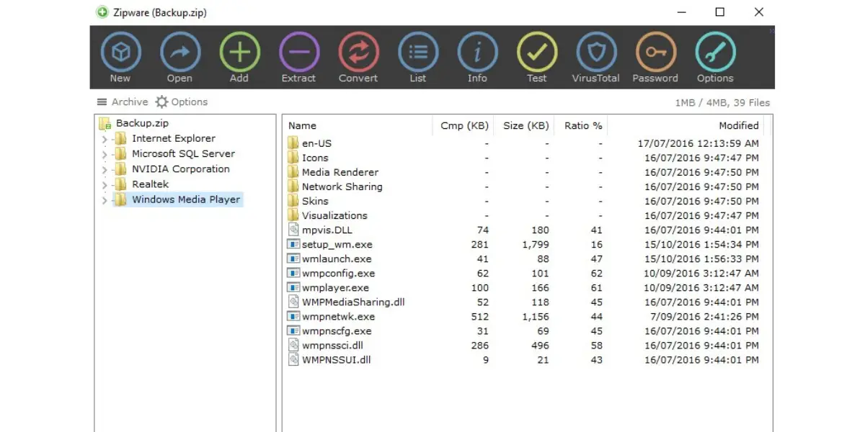865x432 pixels.
Task: Select the wmpconfig.exe file name
Action: [338, 273]
